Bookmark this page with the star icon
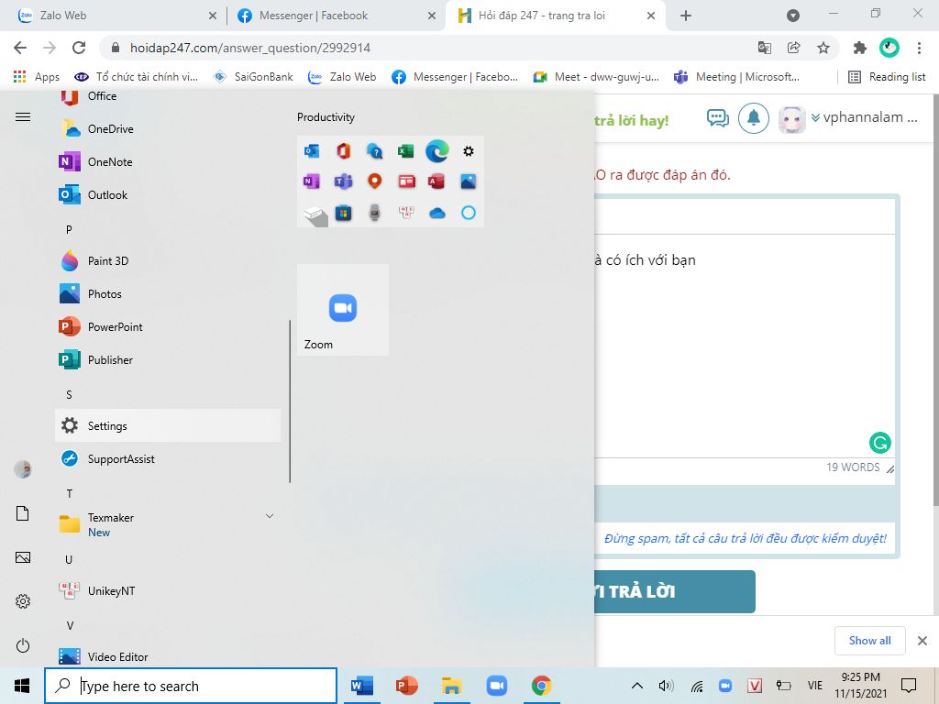 point(823,48)
